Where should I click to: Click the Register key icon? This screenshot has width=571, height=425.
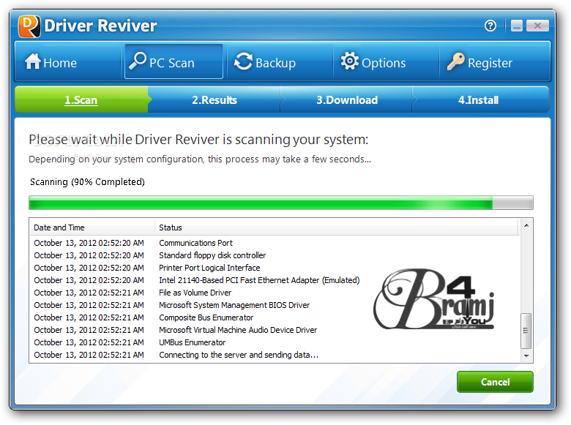pyautogui.click(x=455, y=61)
